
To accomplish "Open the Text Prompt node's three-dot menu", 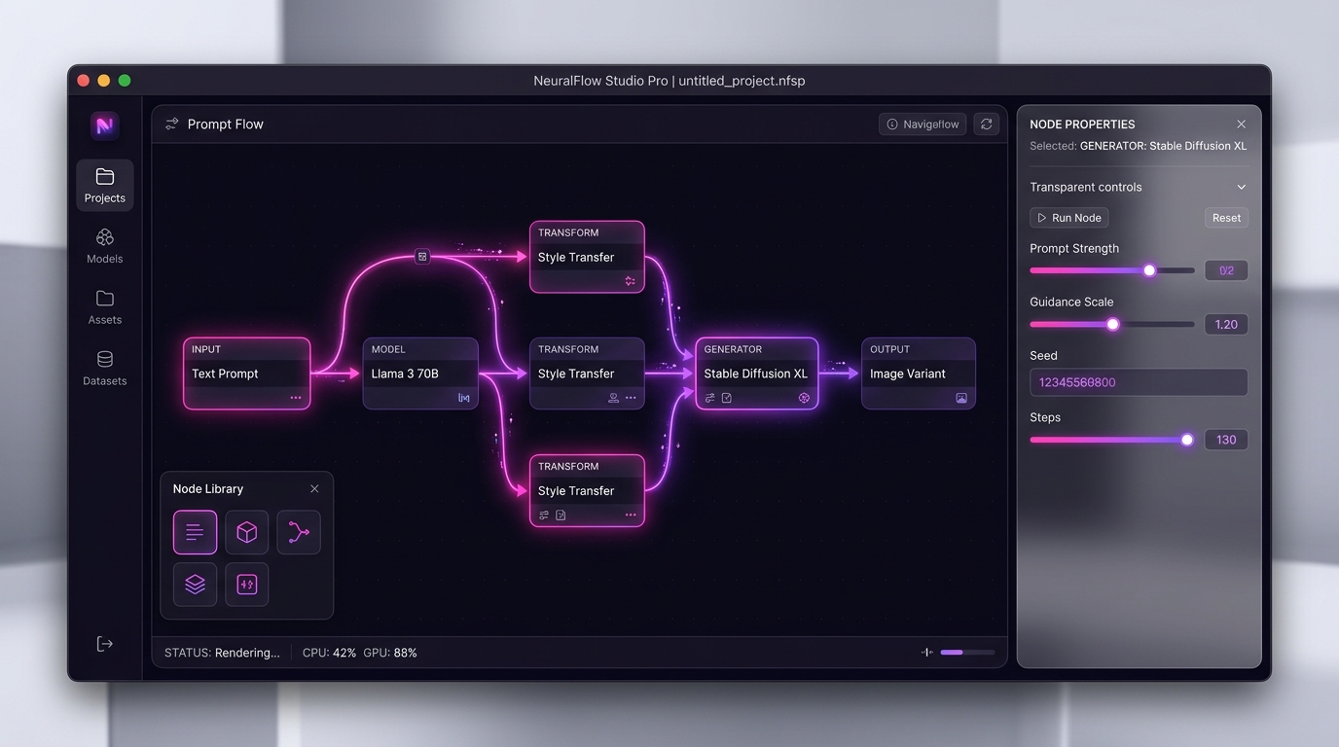I will [x=296, y=398].
